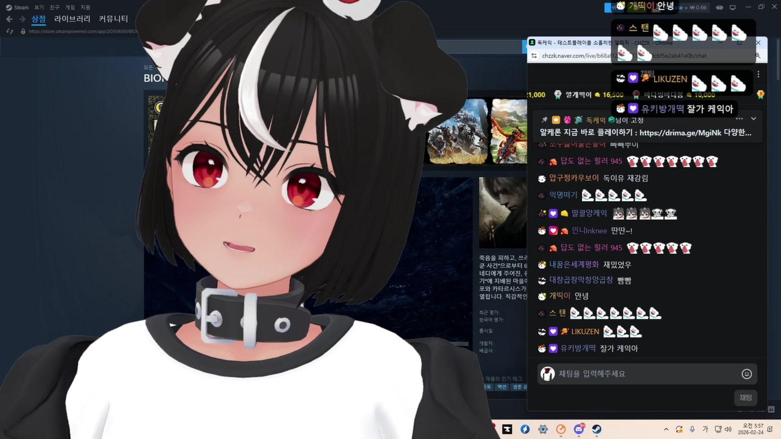Image resolution: width=781 pixels, height=439 pixels.
Task: Collapse the pinned message chevron
Action: (x=754, y=119)
